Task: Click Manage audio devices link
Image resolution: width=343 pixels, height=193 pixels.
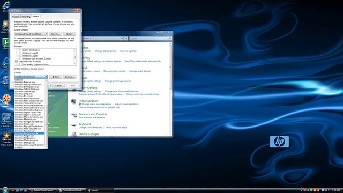Action: pos(140,71)
